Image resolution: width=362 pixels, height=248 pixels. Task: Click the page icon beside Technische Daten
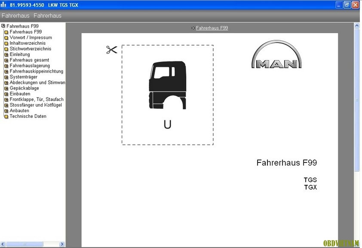click(x=6, y=116)
